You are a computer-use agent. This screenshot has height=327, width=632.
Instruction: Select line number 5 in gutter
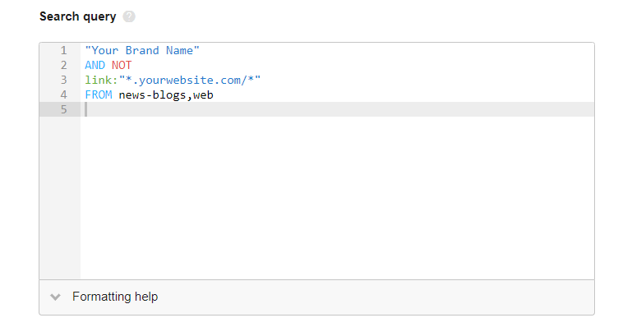[x=63, y=109]
